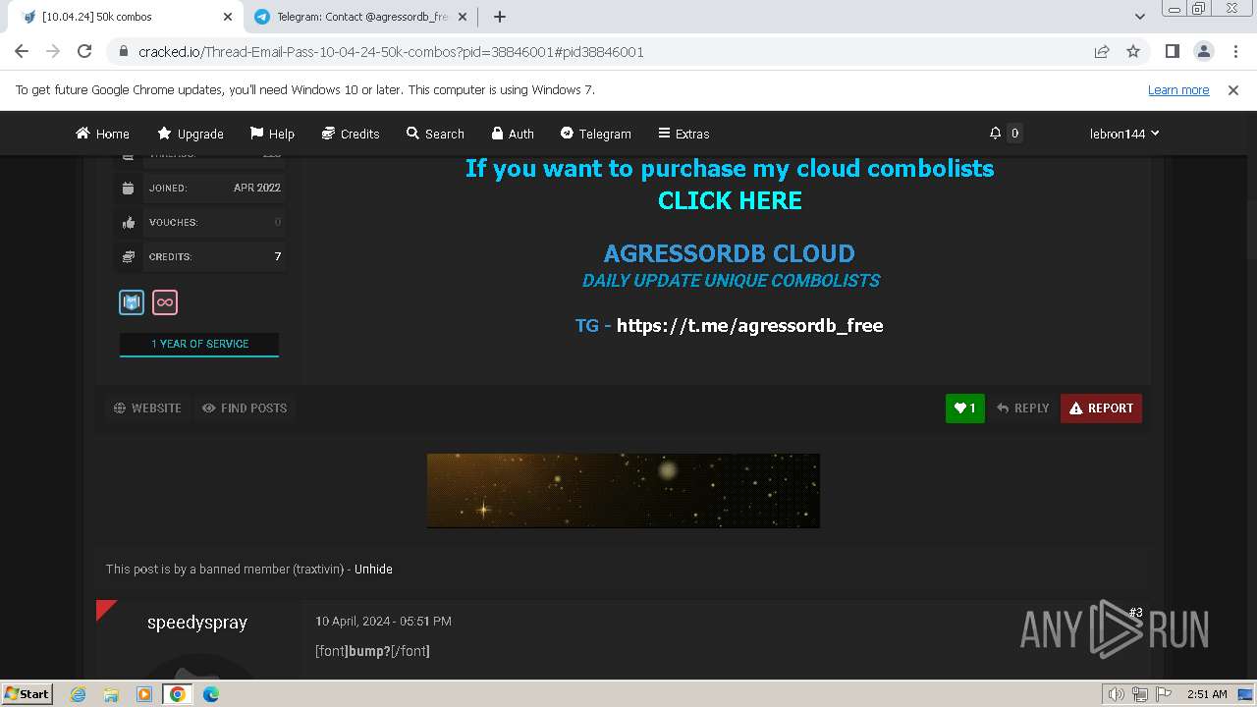The image size is (1257, 707).
Task: Like the post with the heart button
Action: click(965, 408)
